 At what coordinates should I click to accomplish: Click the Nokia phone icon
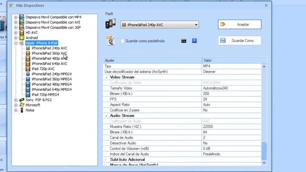tap(22, 110)
